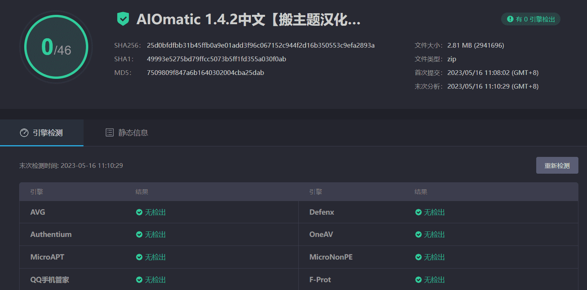Select the SHA256 hash value
This screenshot has height=290, width=587.
tap(261, 45)
